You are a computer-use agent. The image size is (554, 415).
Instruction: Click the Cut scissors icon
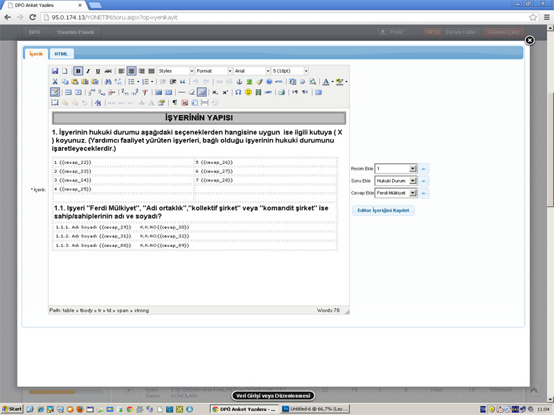[x=55, y=82]
